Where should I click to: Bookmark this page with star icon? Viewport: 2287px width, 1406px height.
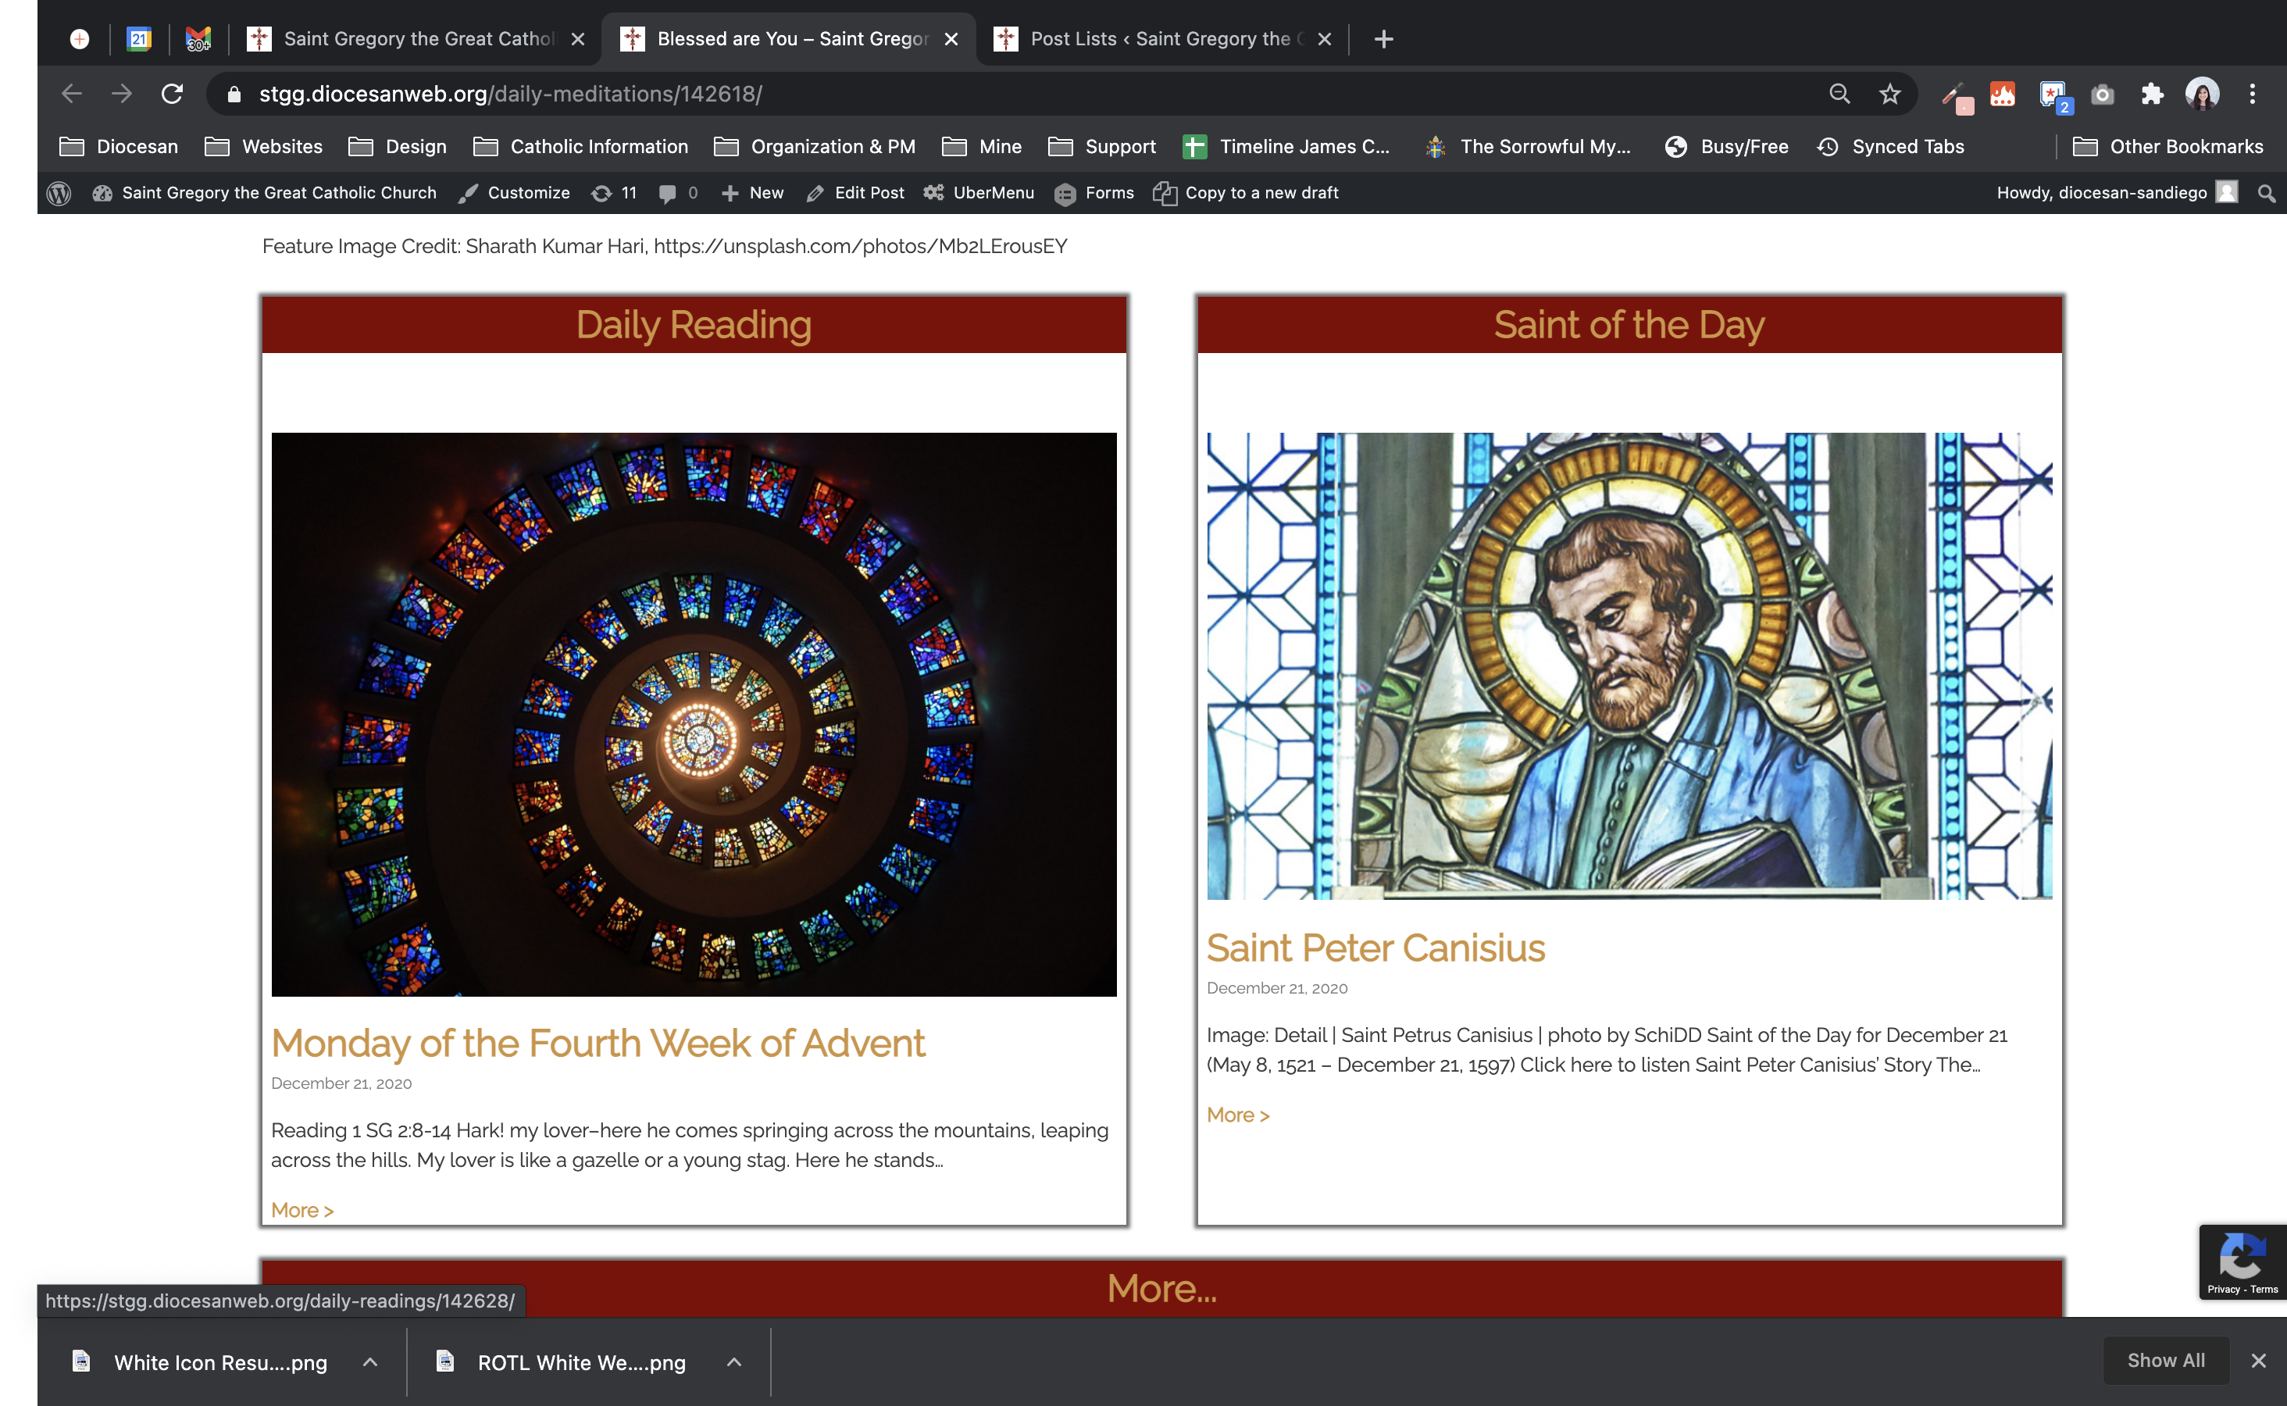click(x=1889, y=94)
